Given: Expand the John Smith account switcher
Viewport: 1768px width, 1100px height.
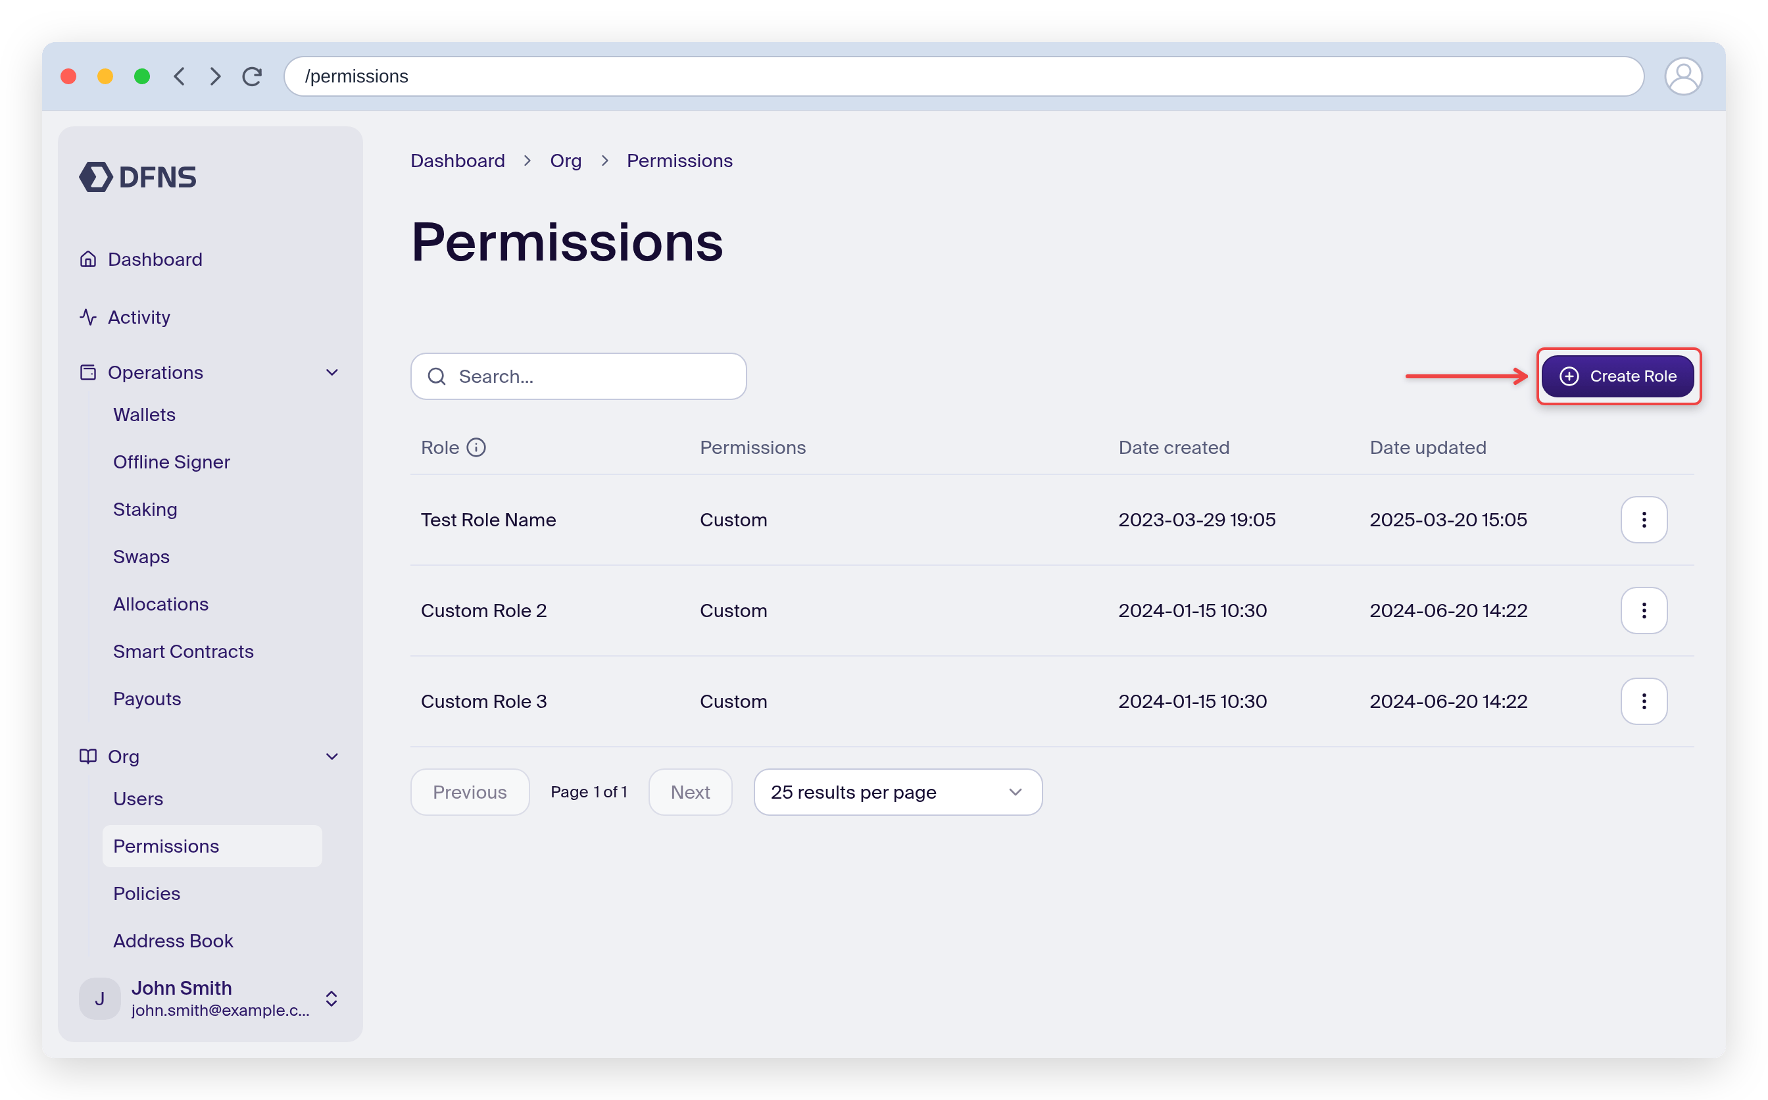Looking at the screenshot, I should click(x=331, y=998).
